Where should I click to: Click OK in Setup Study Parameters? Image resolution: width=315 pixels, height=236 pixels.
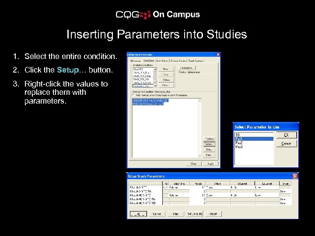[x=138, y=214]
